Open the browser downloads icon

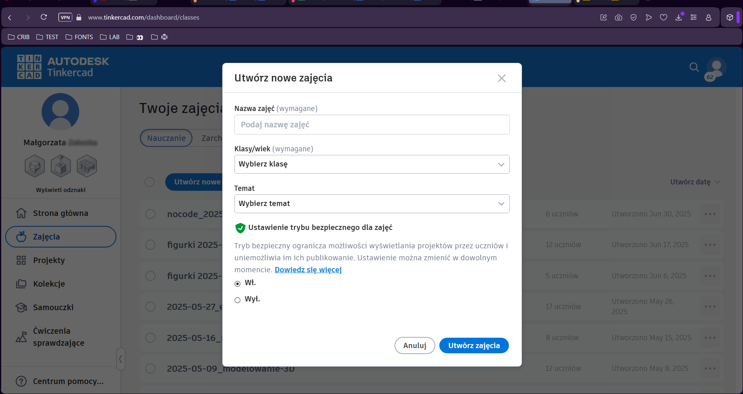pos(679,17)
